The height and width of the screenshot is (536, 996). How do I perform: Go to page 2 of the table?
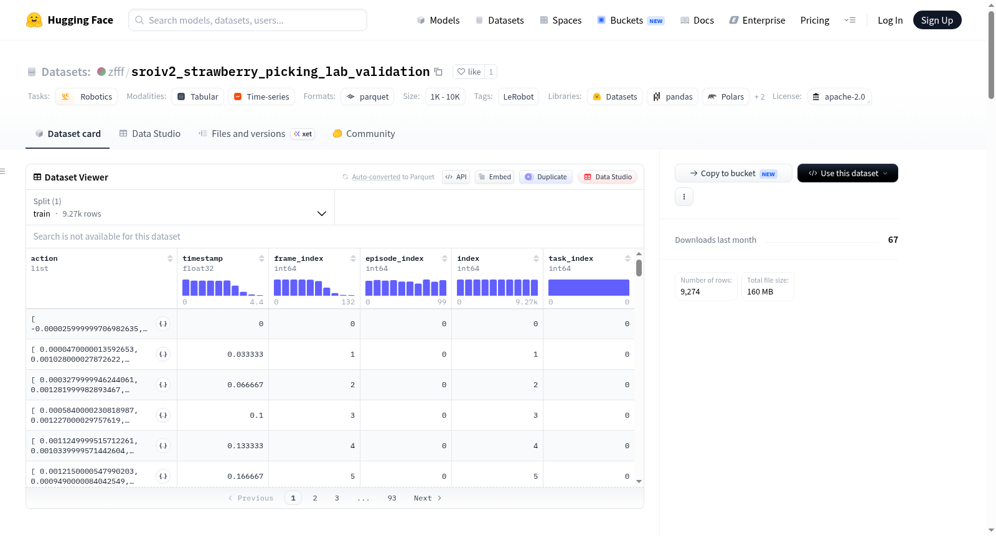pyautogui.click(x=315, y=498)
